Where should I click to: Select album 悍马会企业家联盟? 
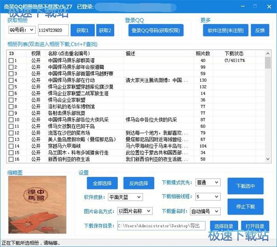pyautogui.click(x=67, y=100)
